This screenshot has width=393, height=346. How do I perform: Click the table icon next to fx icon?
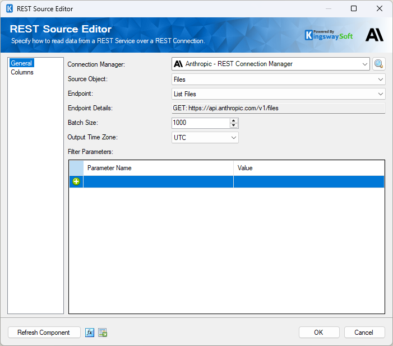103,333
